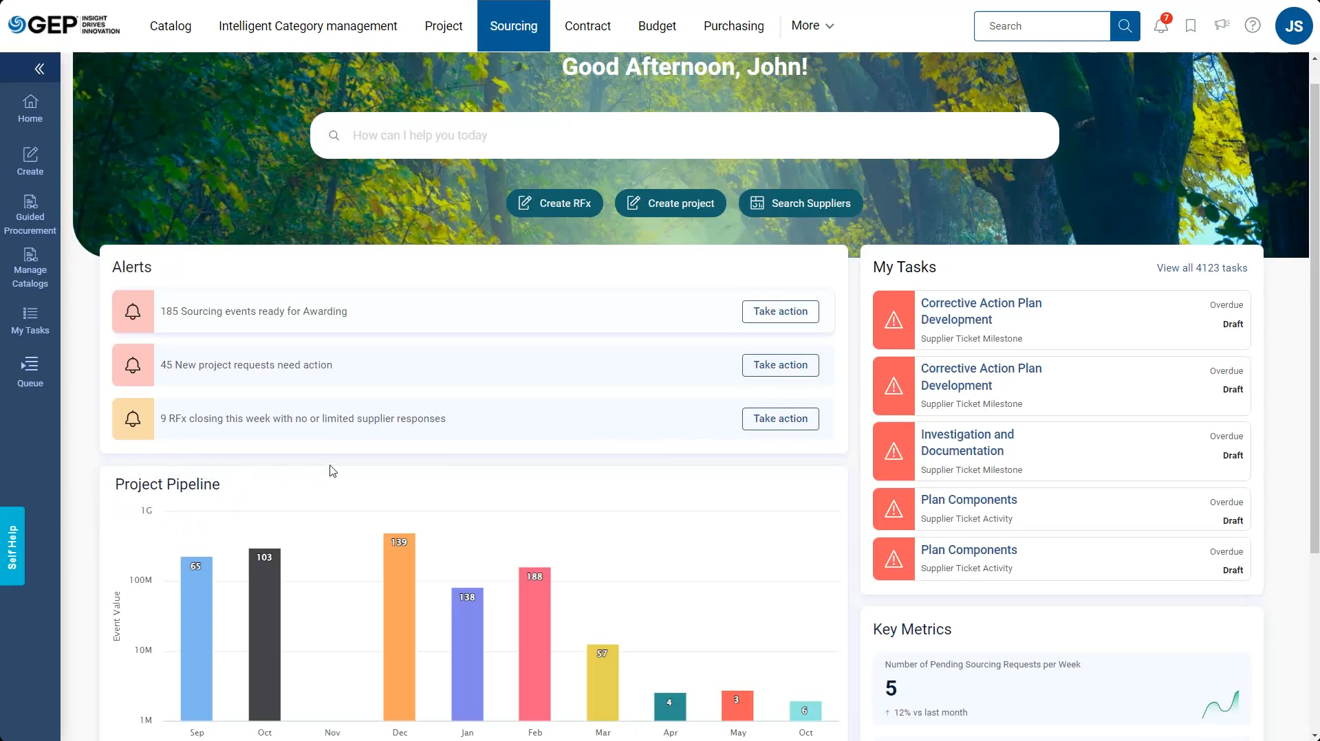Collapse the left sidebar panel
Viewport: 1320px width, 741px height.
39,69
